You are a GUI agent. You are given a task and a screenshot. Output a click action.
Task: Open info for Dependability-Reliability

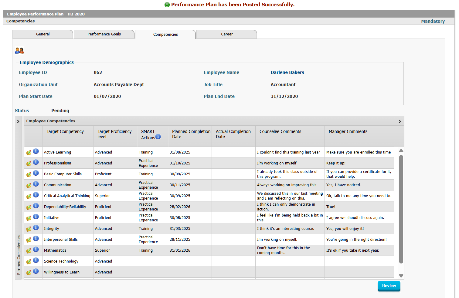(36, 206)
